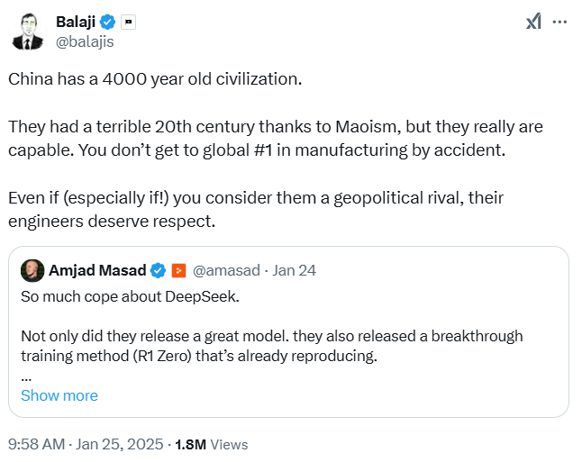Click the Jan 24 quoted post date
The width and height of the screenshot is (582, 462).
point(295,270)
